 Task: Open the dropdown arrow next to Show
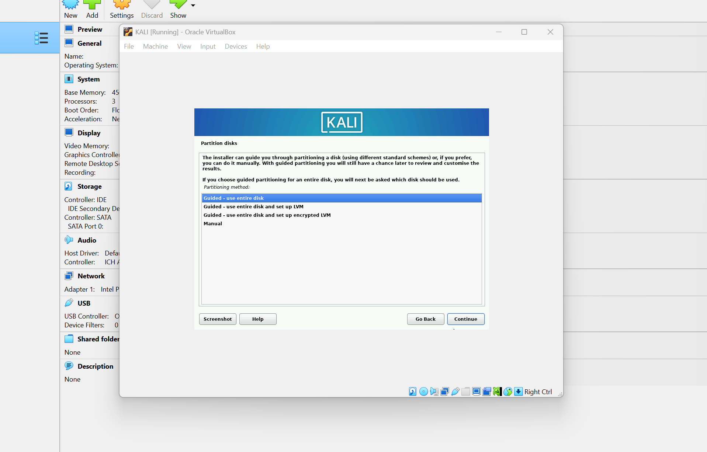point(193,6)
